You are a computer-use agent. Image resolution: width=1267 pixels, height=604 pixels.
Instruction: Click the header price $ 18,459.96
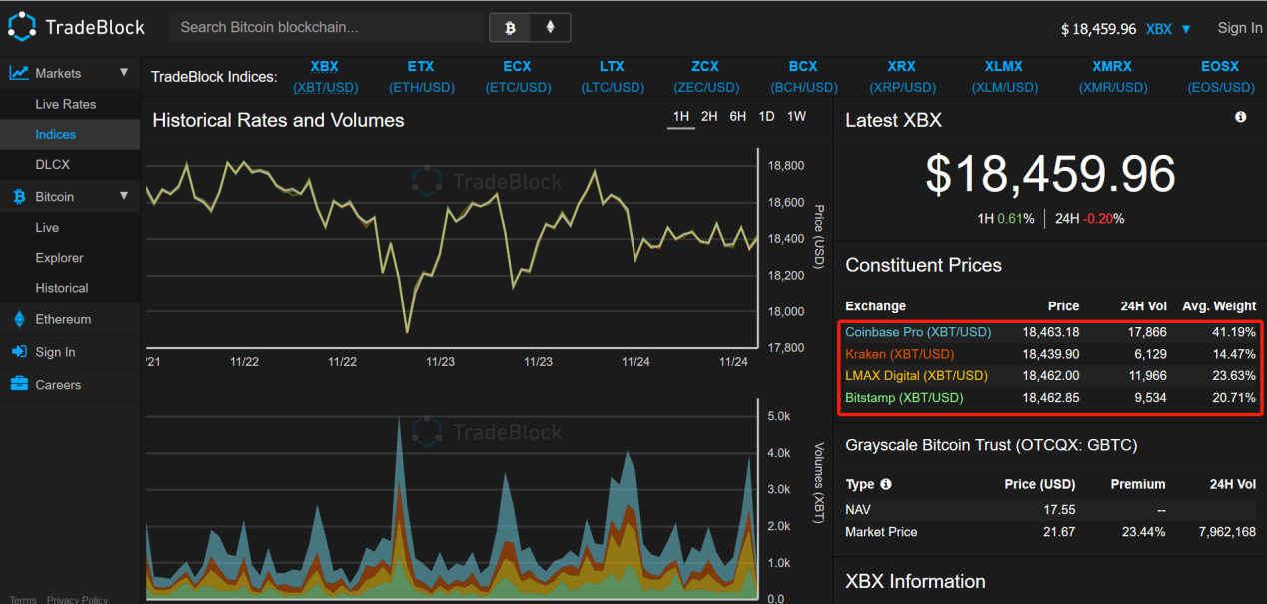click(x=1098, y=29)
